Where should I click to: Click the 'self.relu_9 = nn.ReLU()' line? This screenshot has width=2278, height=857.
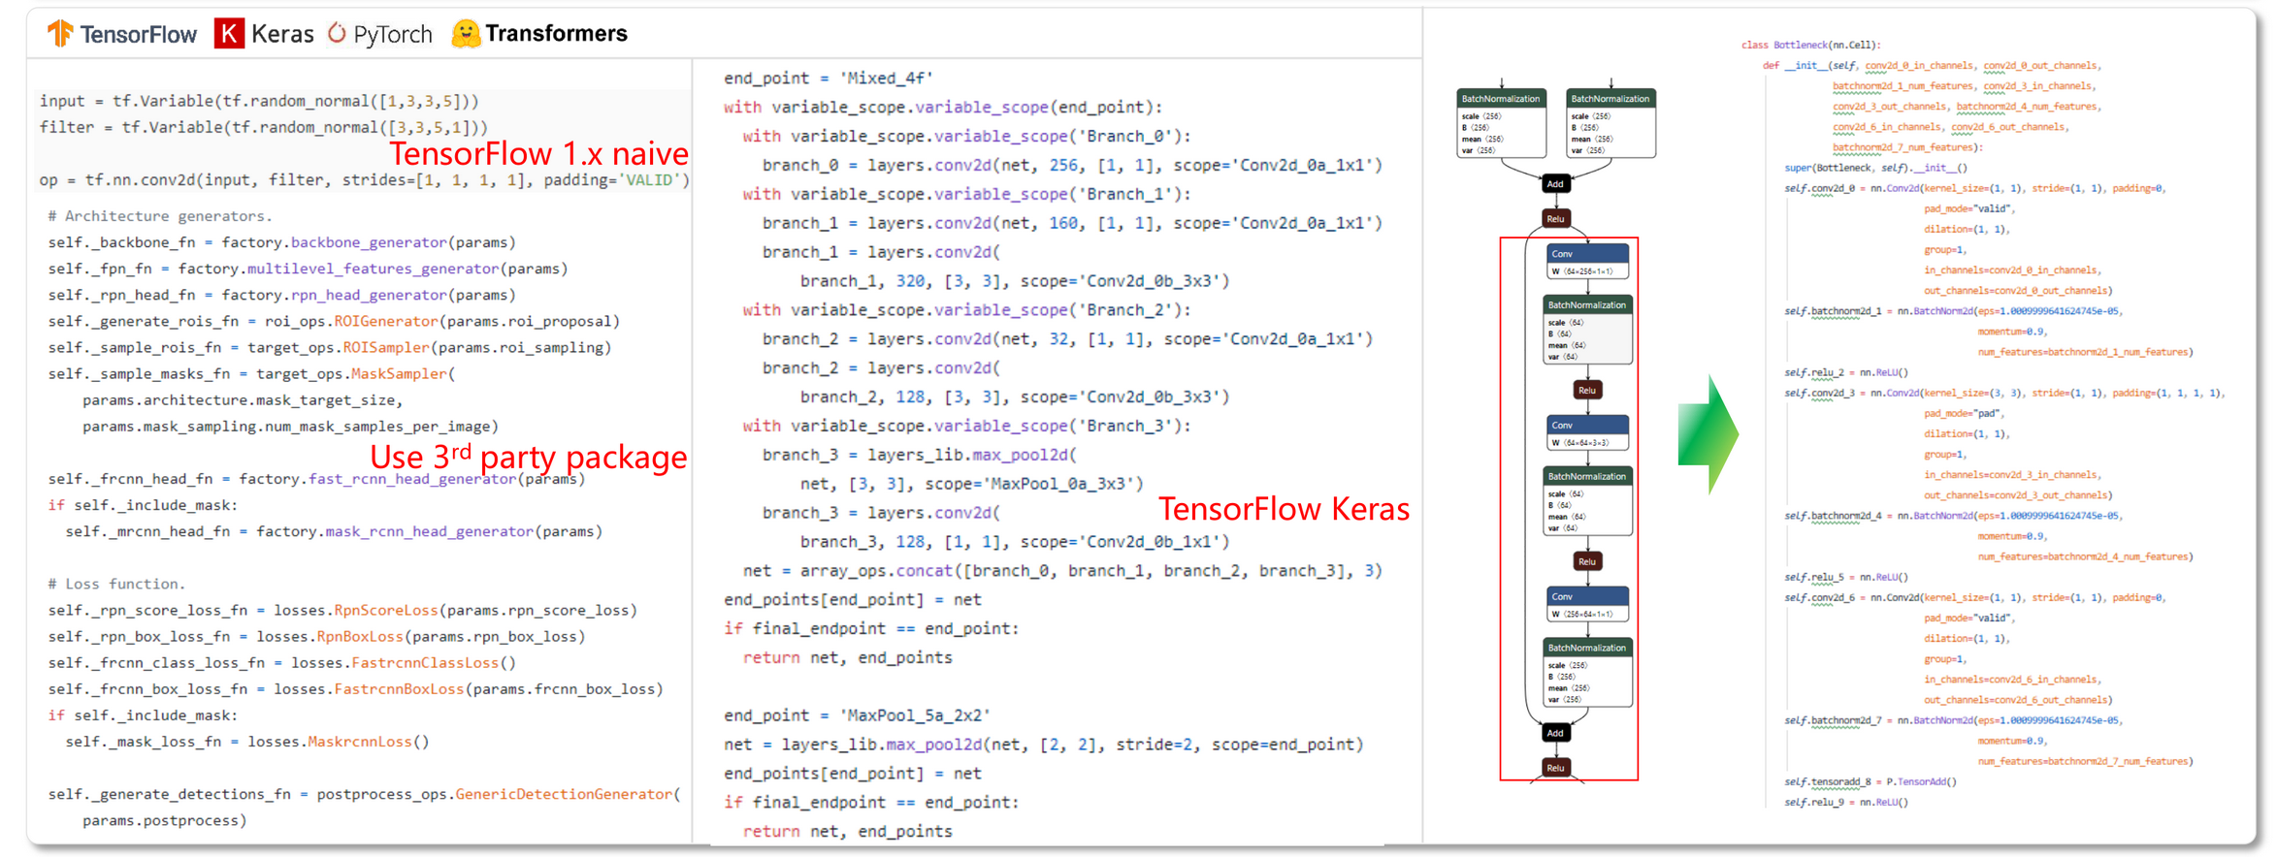point(1846,802)
